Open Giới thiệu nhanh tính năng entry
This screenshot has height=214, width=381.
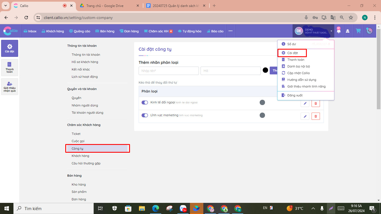306,86
